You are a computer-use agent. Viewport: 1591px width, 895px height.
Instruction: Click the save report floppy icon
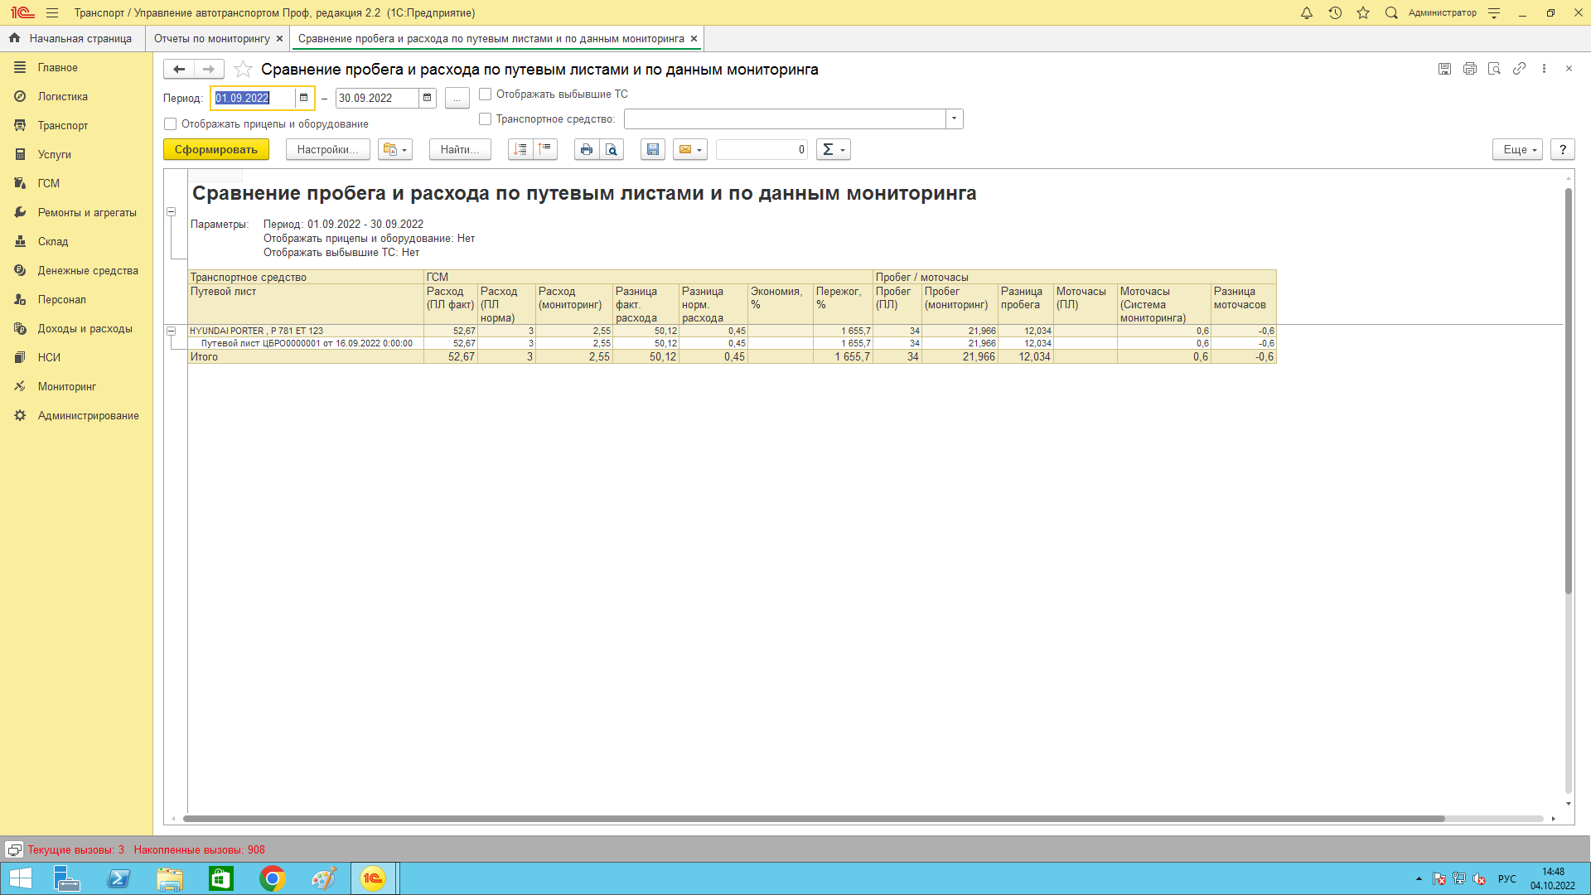[653, 150]
